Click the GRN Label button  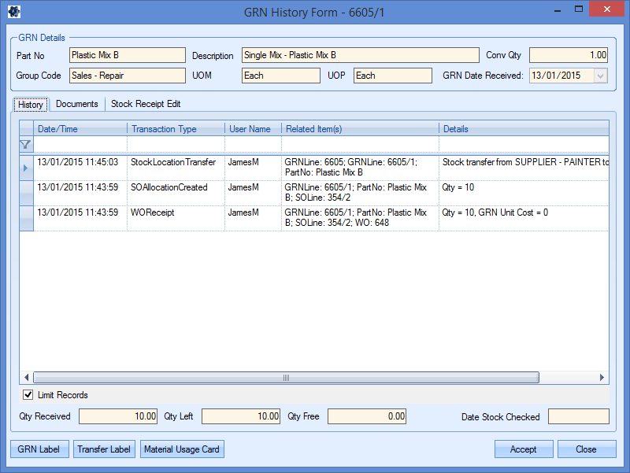coord(39,449)
